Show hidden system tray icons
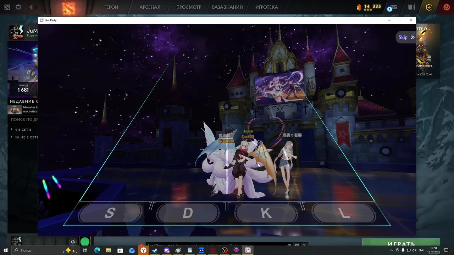The height and width of the screenshot is (255, 454). pos(392,250)
